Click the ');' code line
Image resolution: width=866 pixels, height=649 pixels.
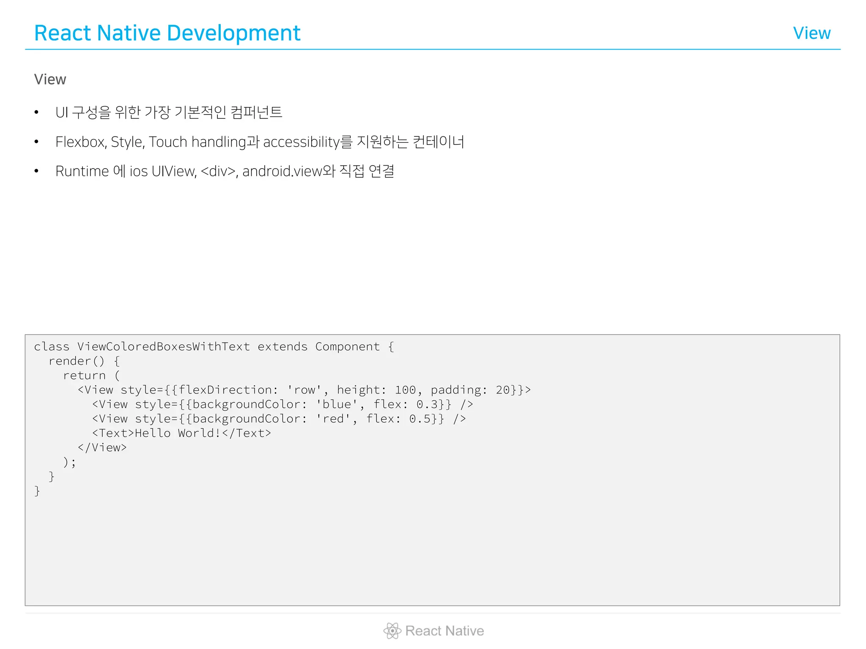point(69,462)
